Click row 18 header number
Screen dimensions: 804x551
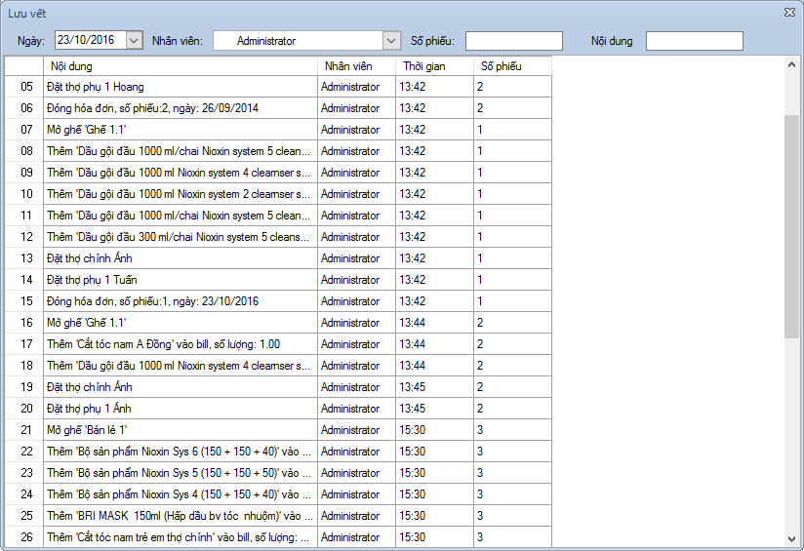(24, 366)
